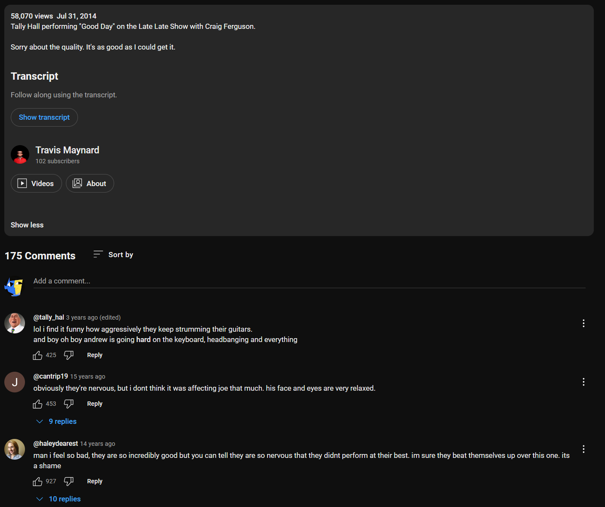The image size is (605, 507).
Task: Open more options for @cantrip19 comment
Action: [x=583, y=382]
